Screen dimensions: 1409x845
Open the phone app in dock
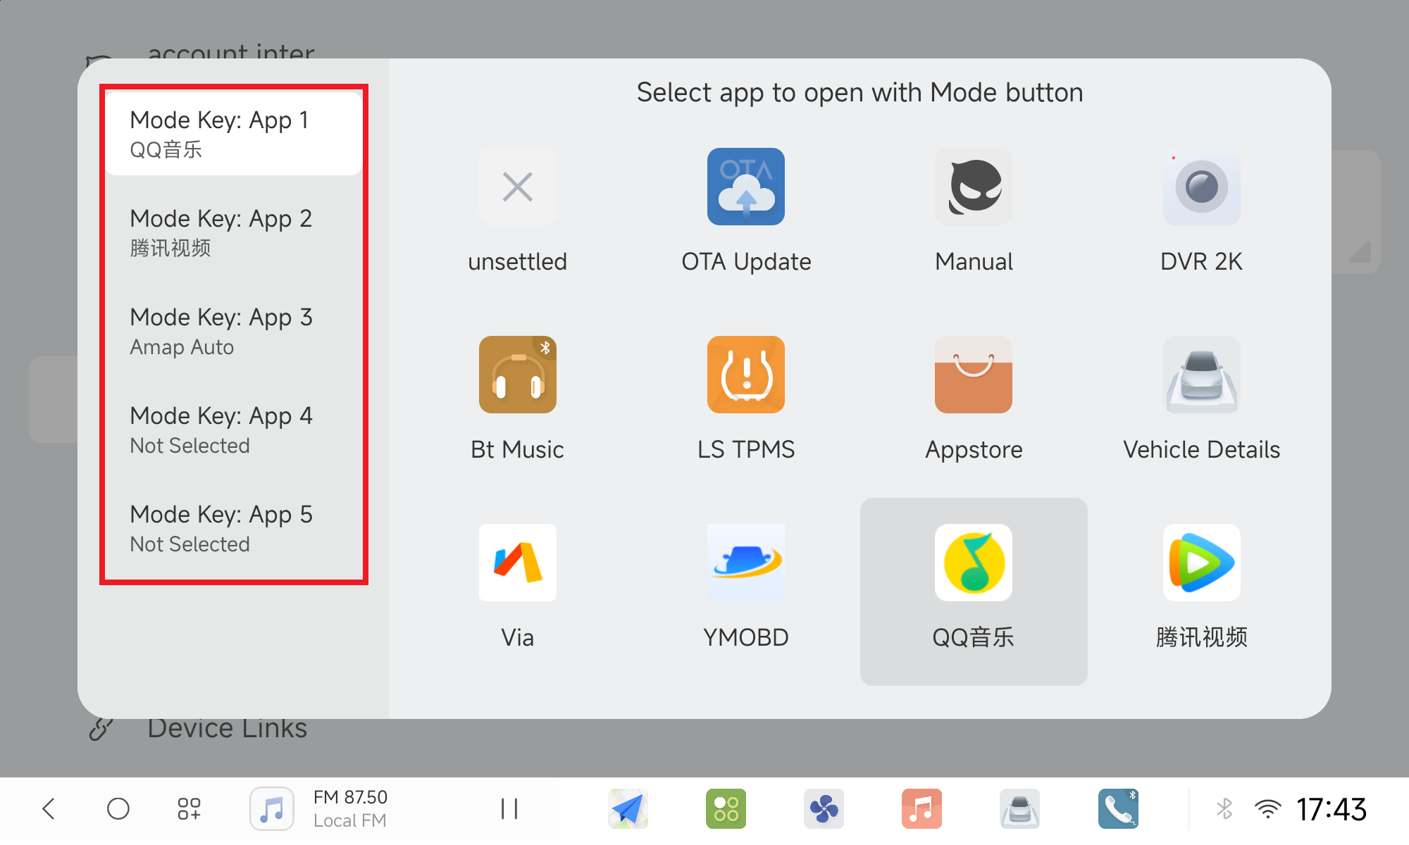click(1117, 809)
